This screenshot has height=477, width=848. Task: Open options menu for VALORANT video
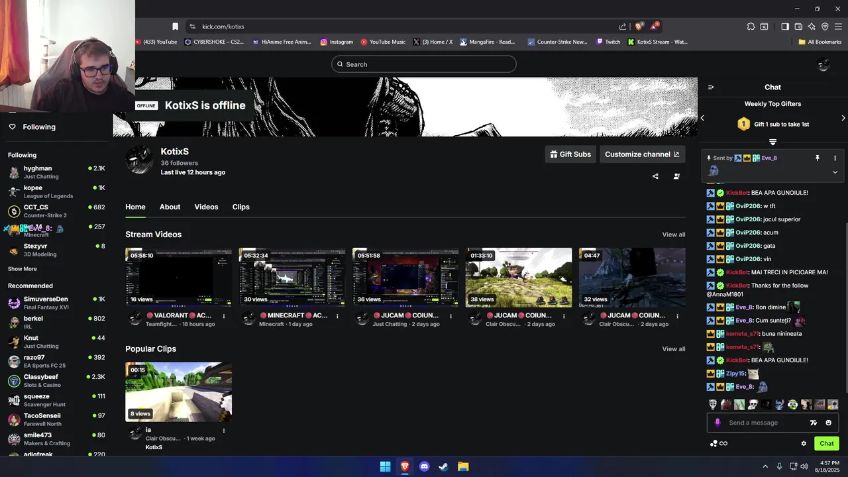[224, 316]
